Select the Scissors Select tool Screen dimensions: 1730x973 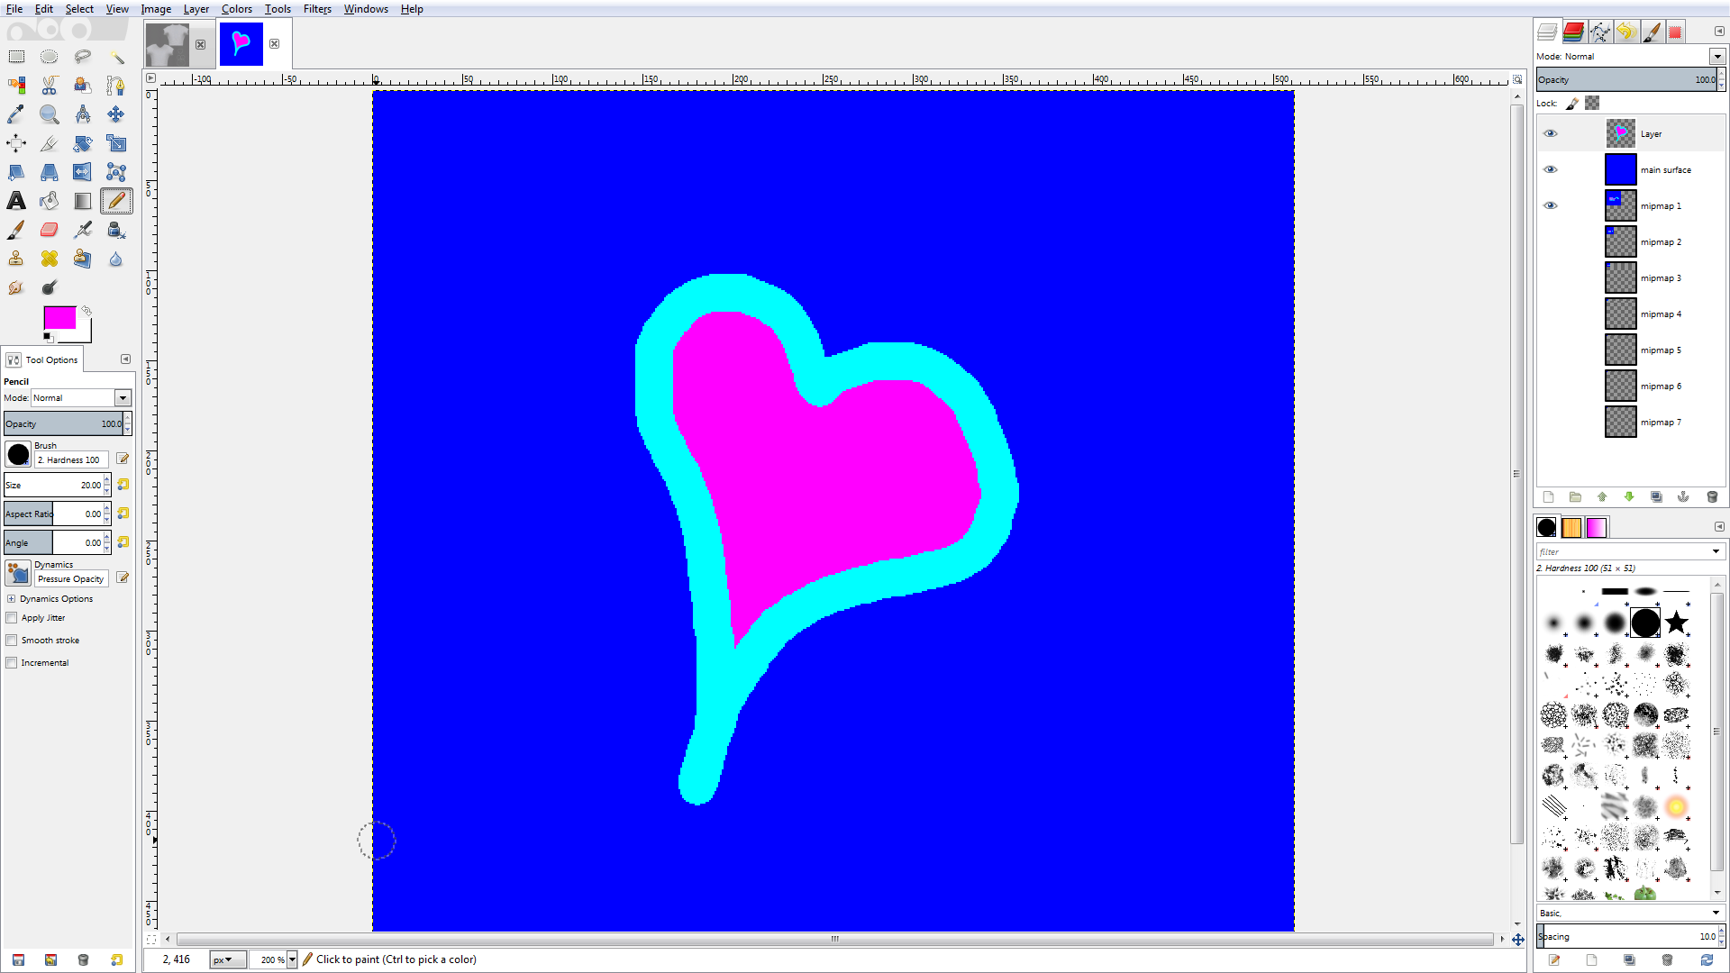click(50, 86)
